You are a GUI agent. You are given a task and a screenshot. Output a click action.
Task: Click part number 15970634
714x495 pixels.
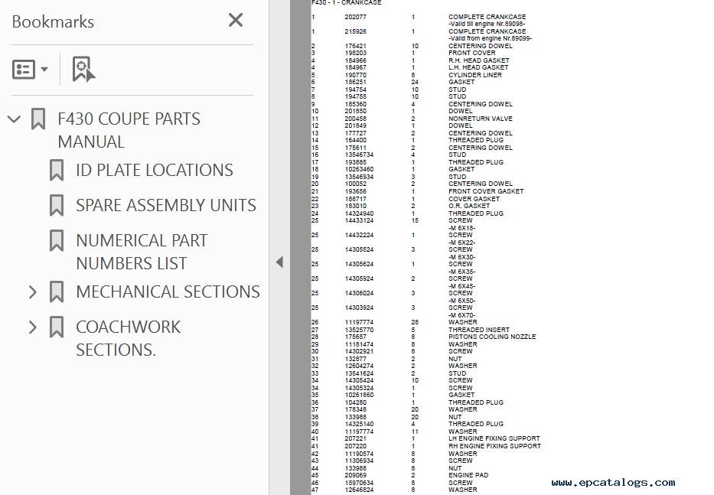pyautogui.click(x=359, y=483)
